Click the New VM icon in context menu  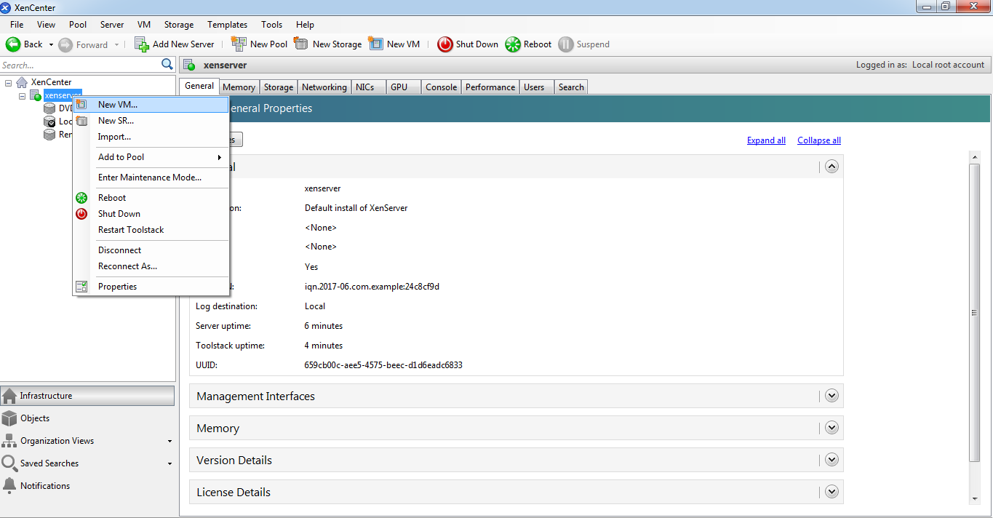(81, 105)
